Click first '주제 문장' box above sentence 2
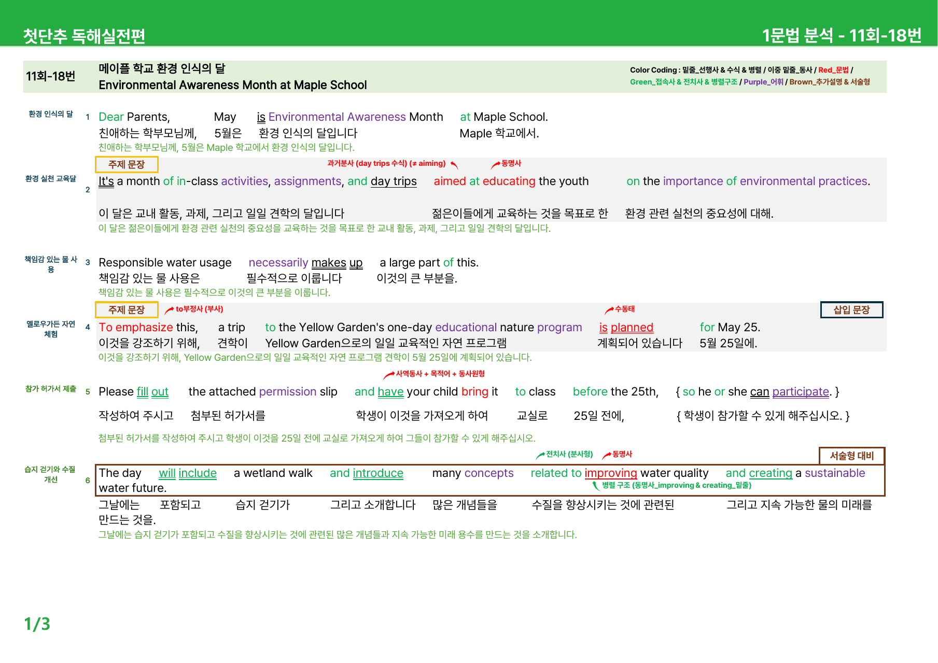Screen dimensions: 938x663 click(x=127, y=164)
